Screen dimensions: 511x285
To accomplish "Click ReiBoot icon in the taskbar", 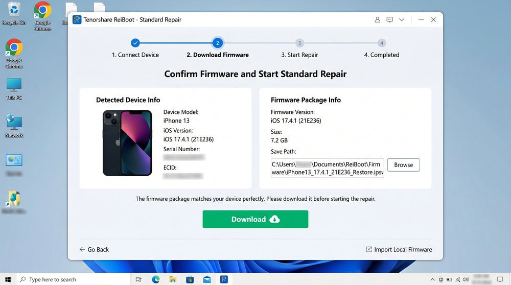I will (224, 279).
